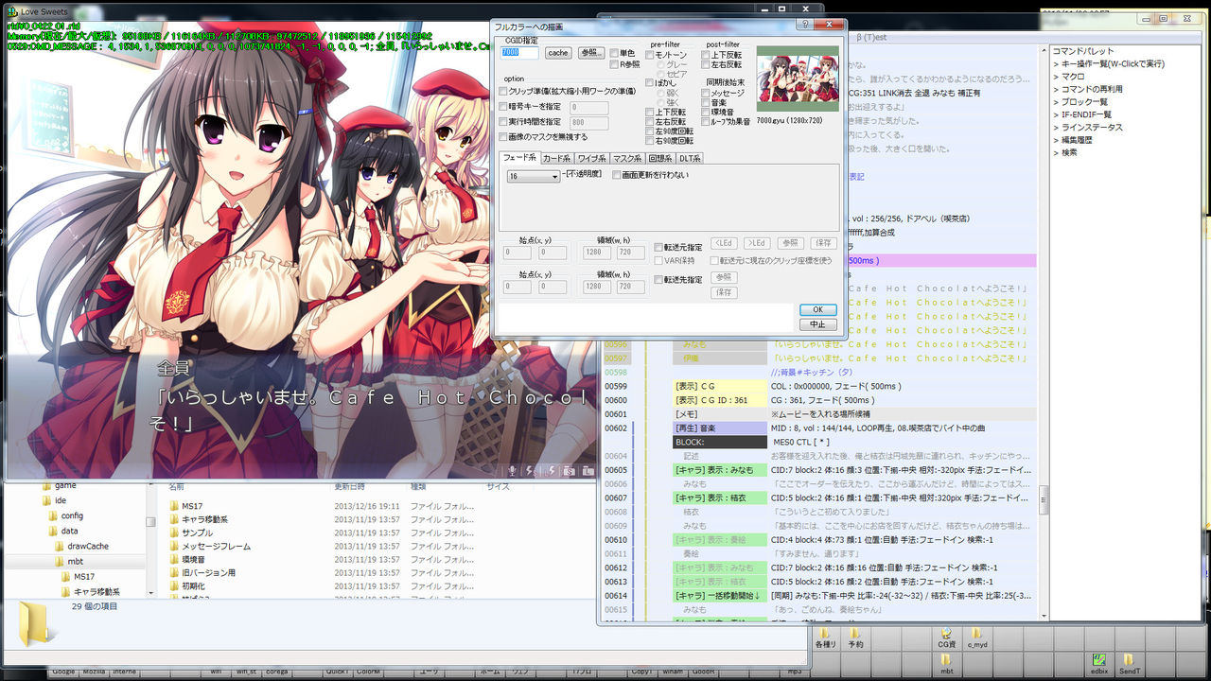The height and width of the screenshot is (681, 1211).
Task: Switch to the DLT系 tab
Action: tap(691, 158)
